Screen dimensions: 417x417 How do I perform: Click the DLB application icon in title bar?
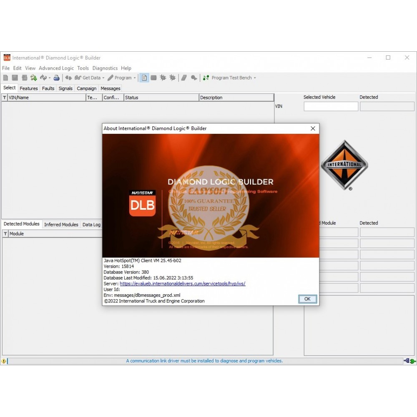click(x=7, y=58)
